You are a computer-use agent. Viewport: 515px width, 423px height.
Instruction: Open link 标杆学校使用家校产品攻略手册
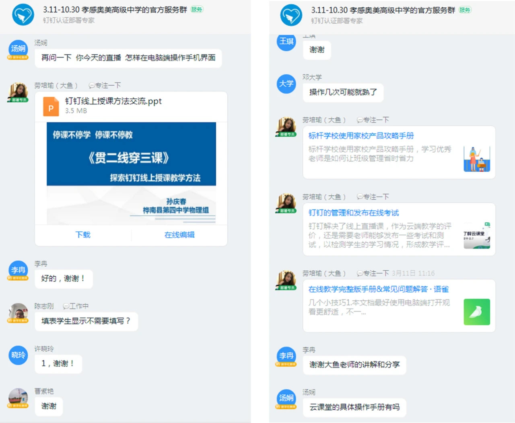(x=361, y=136)
